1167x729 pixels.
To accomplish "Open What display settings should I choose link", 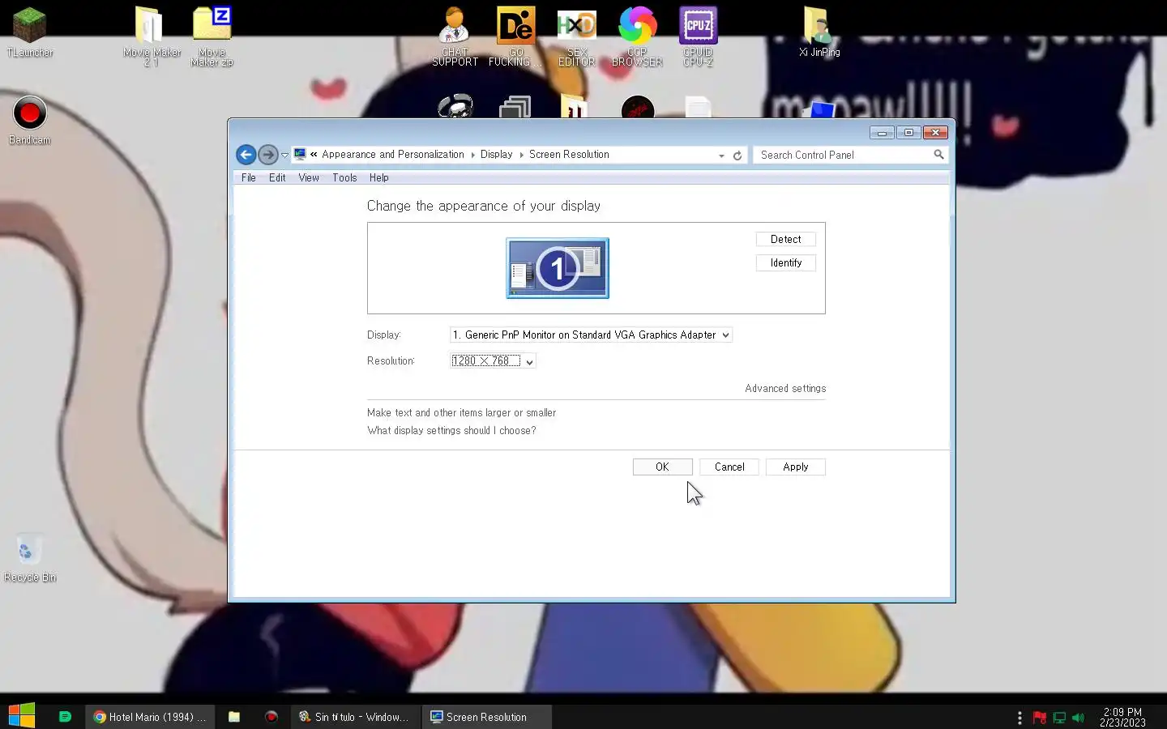I will point(451,431).
